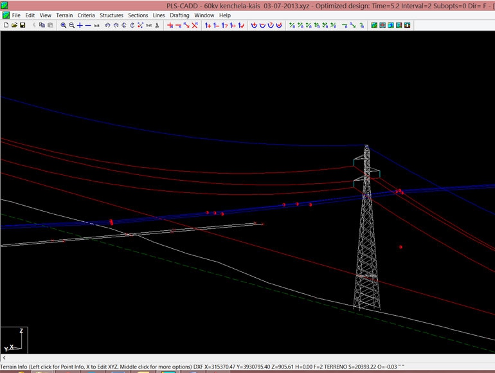Click the sag-curve question mark icon
This screenshot has height=373, width=495.
click(x=271, y=25)
